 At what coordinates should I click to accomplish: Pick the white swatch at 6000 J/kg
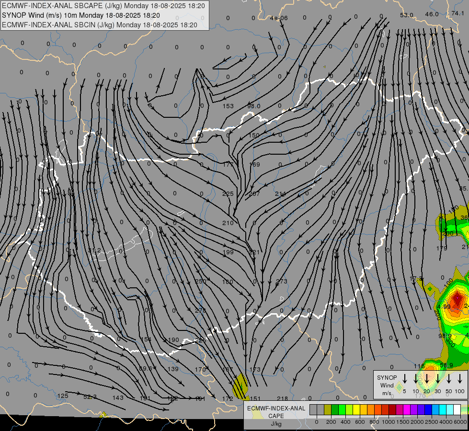pos(457,410)
